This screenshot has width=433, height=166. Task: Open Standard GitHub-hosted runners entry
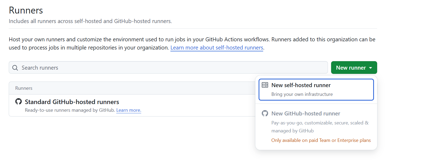click(72, 102)
